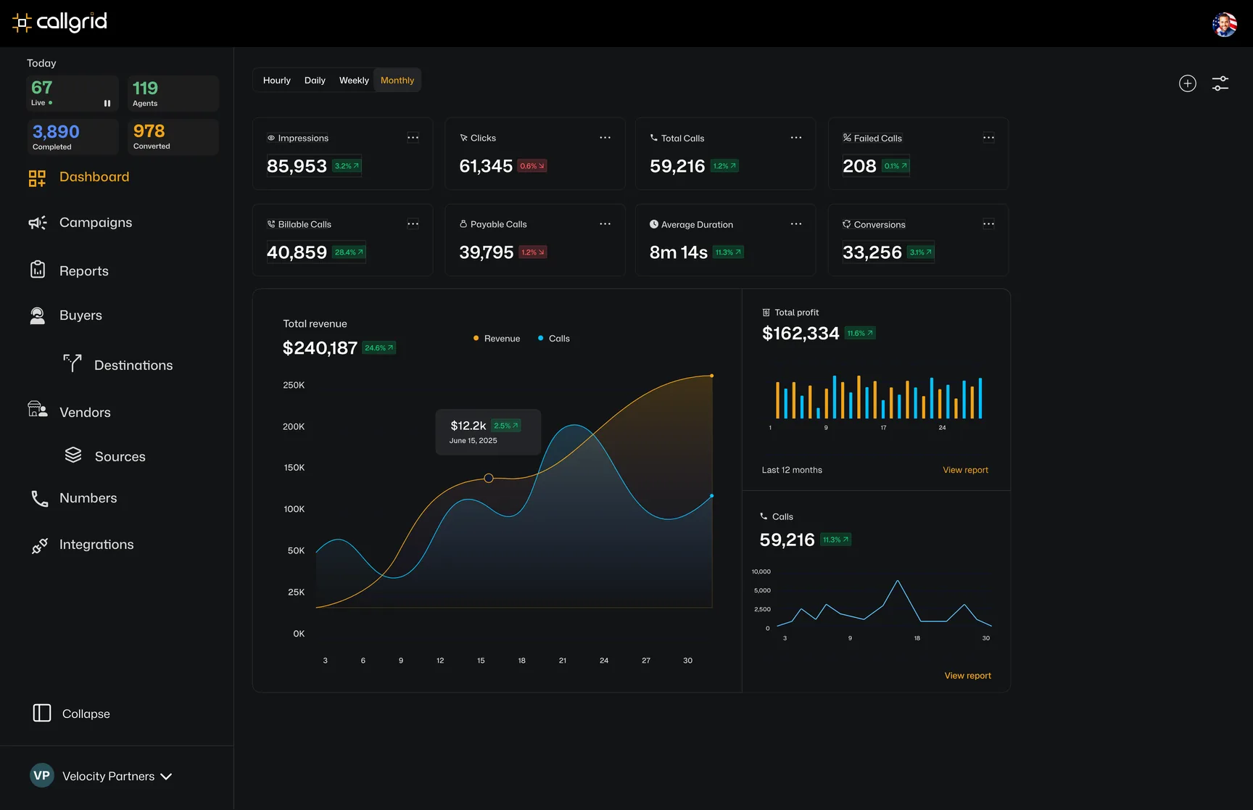This screenshot has width=1253, height=810.
Task: Open Total Calls card options menu
Action: point(796,138)
